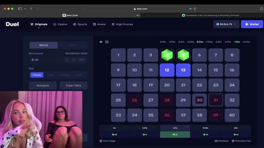Viewport: 264px width, 148px height.
Task: Click the green gem on tile 5
Action: click(183, 55)
